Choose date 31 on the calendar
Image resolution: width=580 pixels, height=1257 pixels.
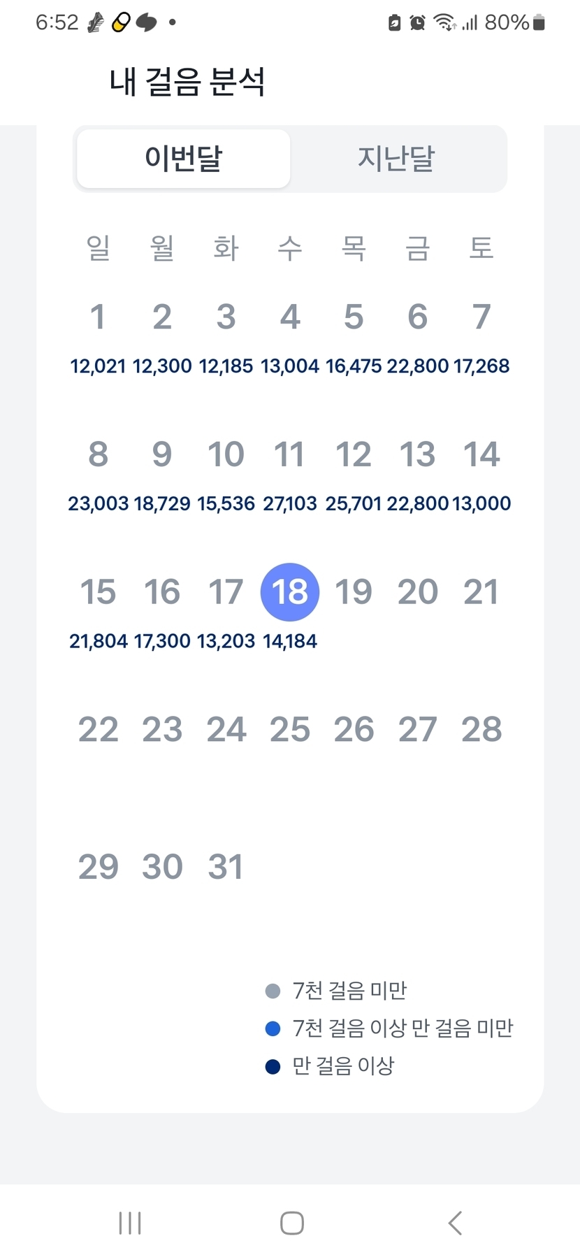coord(226,868)
